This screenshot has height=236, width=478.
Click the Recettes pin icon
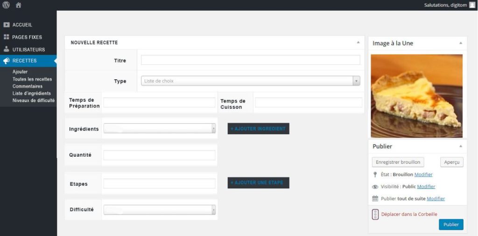[7, 61]
